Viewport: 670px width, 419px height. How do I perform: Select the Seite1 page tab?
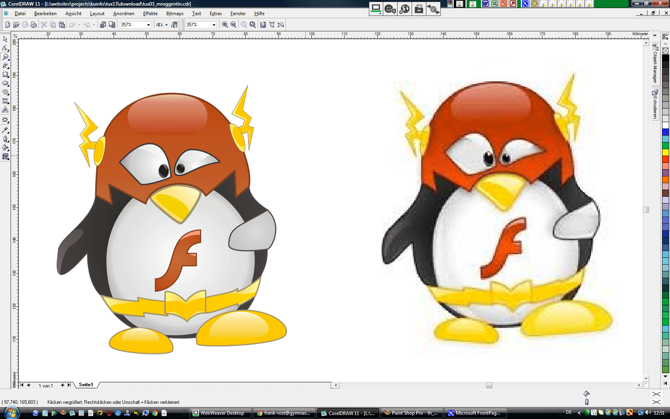[86, 385]
